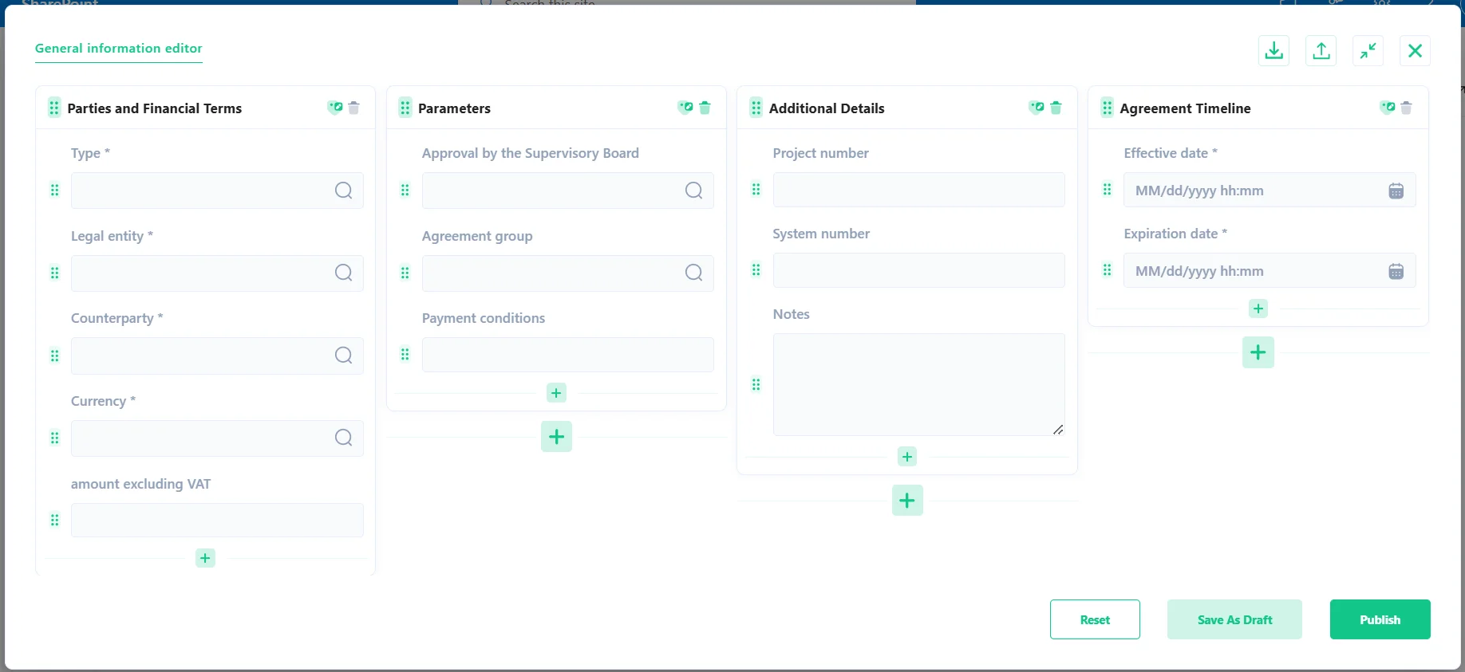This screenshot has height=672, width=1465.
Task: Click the drag handle beside Agreement Timeline title
Action: tap(1107, 108)
